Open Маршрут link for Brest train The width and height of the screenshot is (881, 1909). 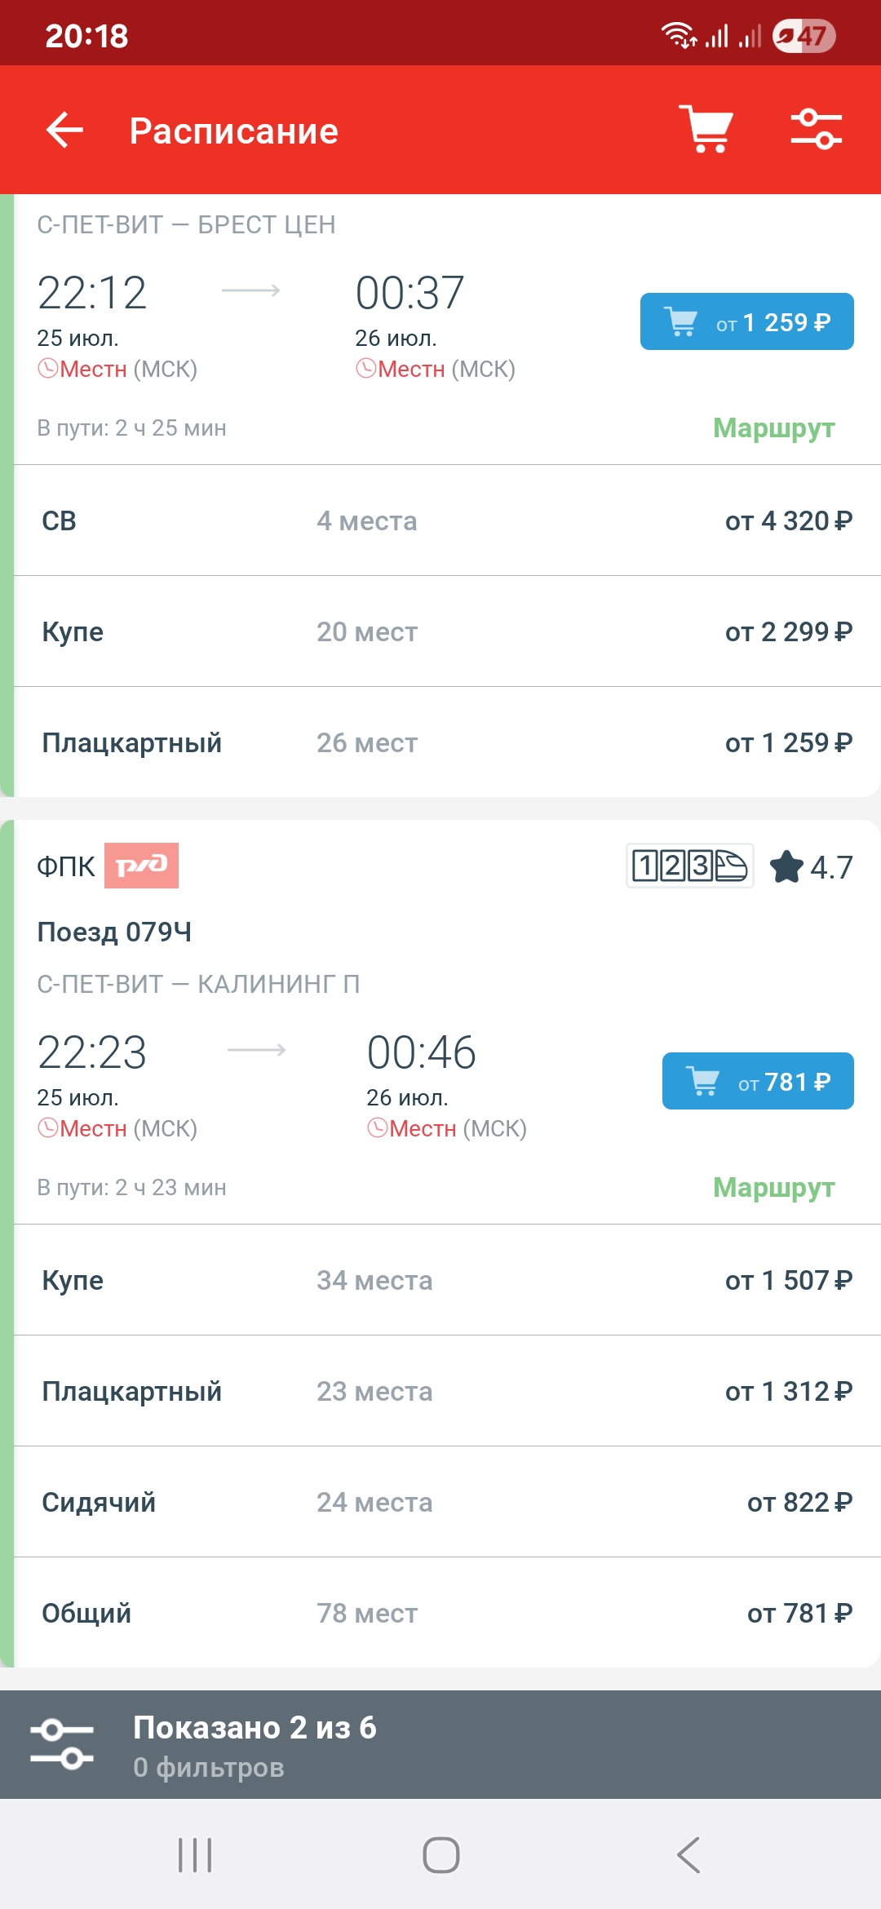(773, 427)
